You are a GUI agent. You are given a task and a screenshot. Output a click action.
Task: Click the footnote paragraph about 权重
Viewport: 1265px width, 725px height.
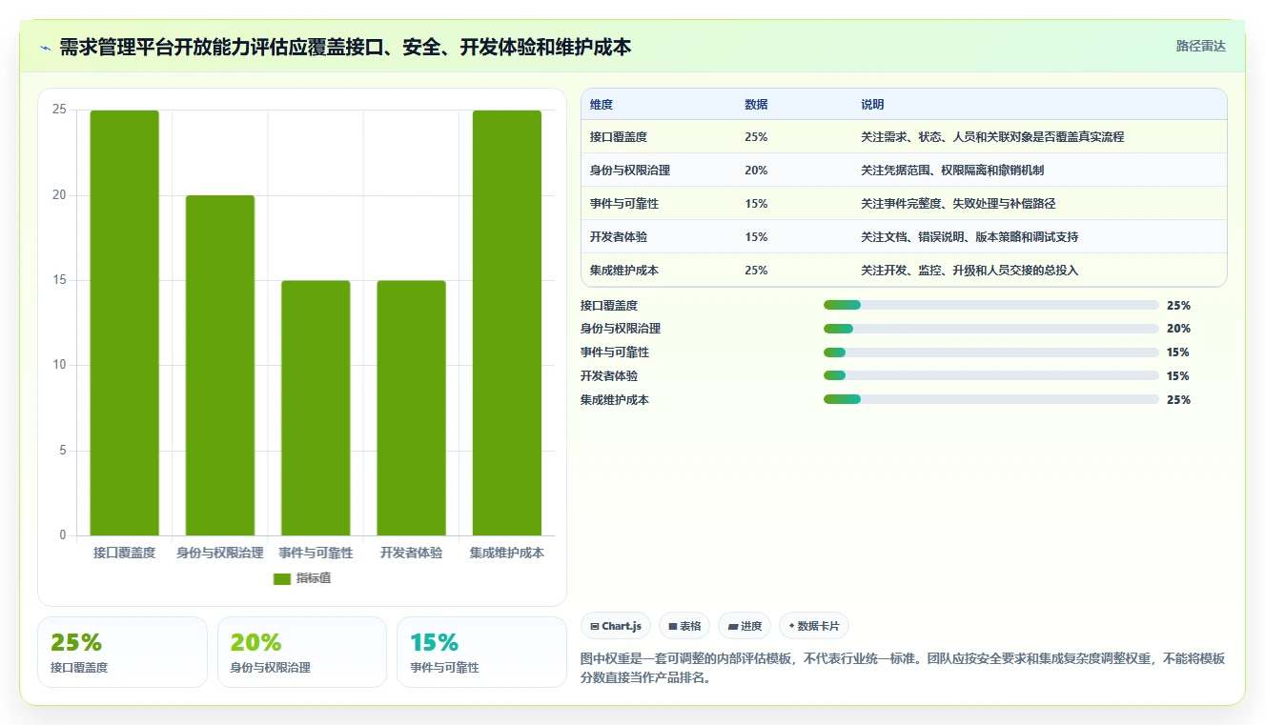[903, 669]
